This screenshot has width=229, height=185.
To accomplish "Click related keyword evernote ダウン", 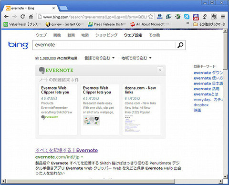I will [208, 73].
